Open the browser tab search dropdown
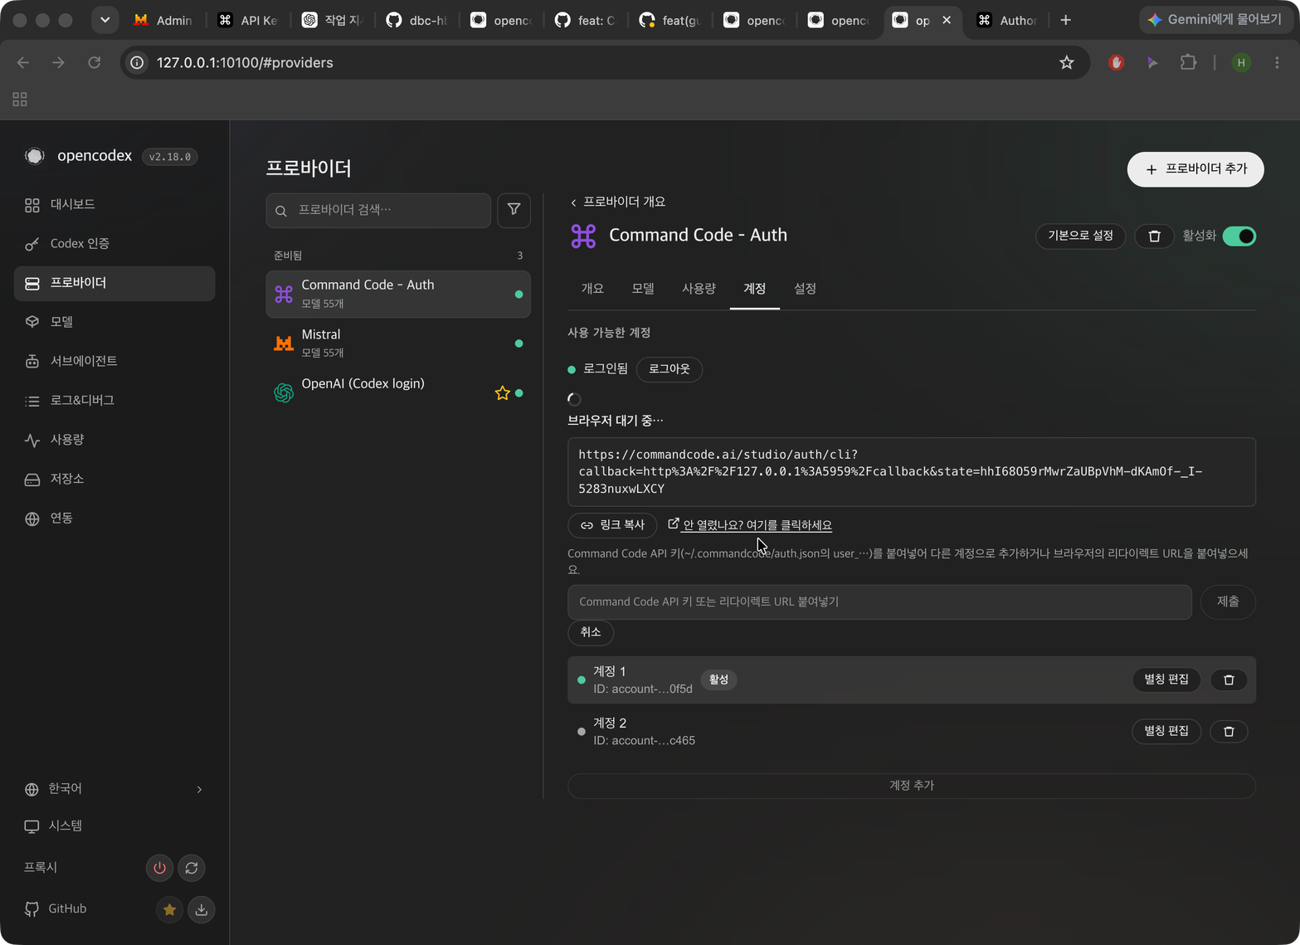The height and width of the screenshot is (945, 1300). click(x=105, y=20)
